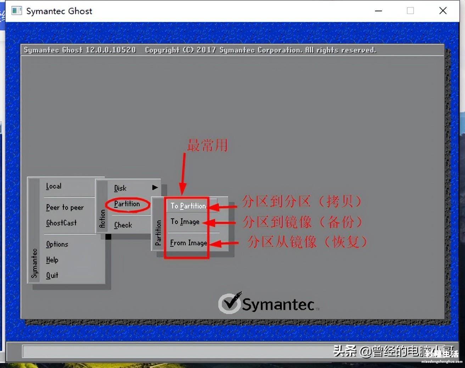Click the empty status bar field
The image size is (465, 368).
tap(234, 351)
